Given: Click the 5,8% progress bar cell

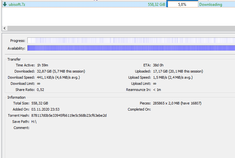Looking at the screenshot, I should click(182, 5).
